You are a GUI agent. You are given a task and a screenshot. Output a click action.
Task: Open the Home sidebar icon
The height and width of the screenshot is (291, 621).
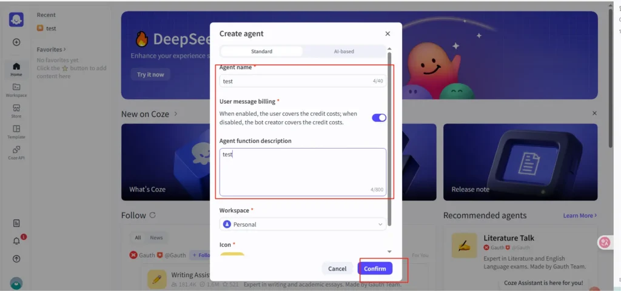coord(16,69)
